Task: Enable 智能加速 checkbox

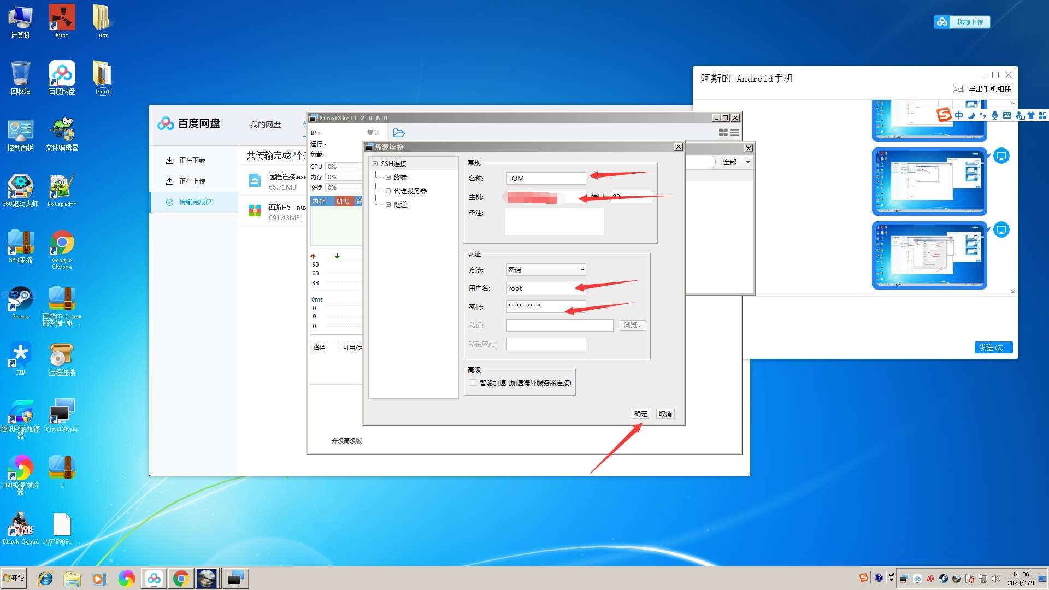Action: coord(473,382)
